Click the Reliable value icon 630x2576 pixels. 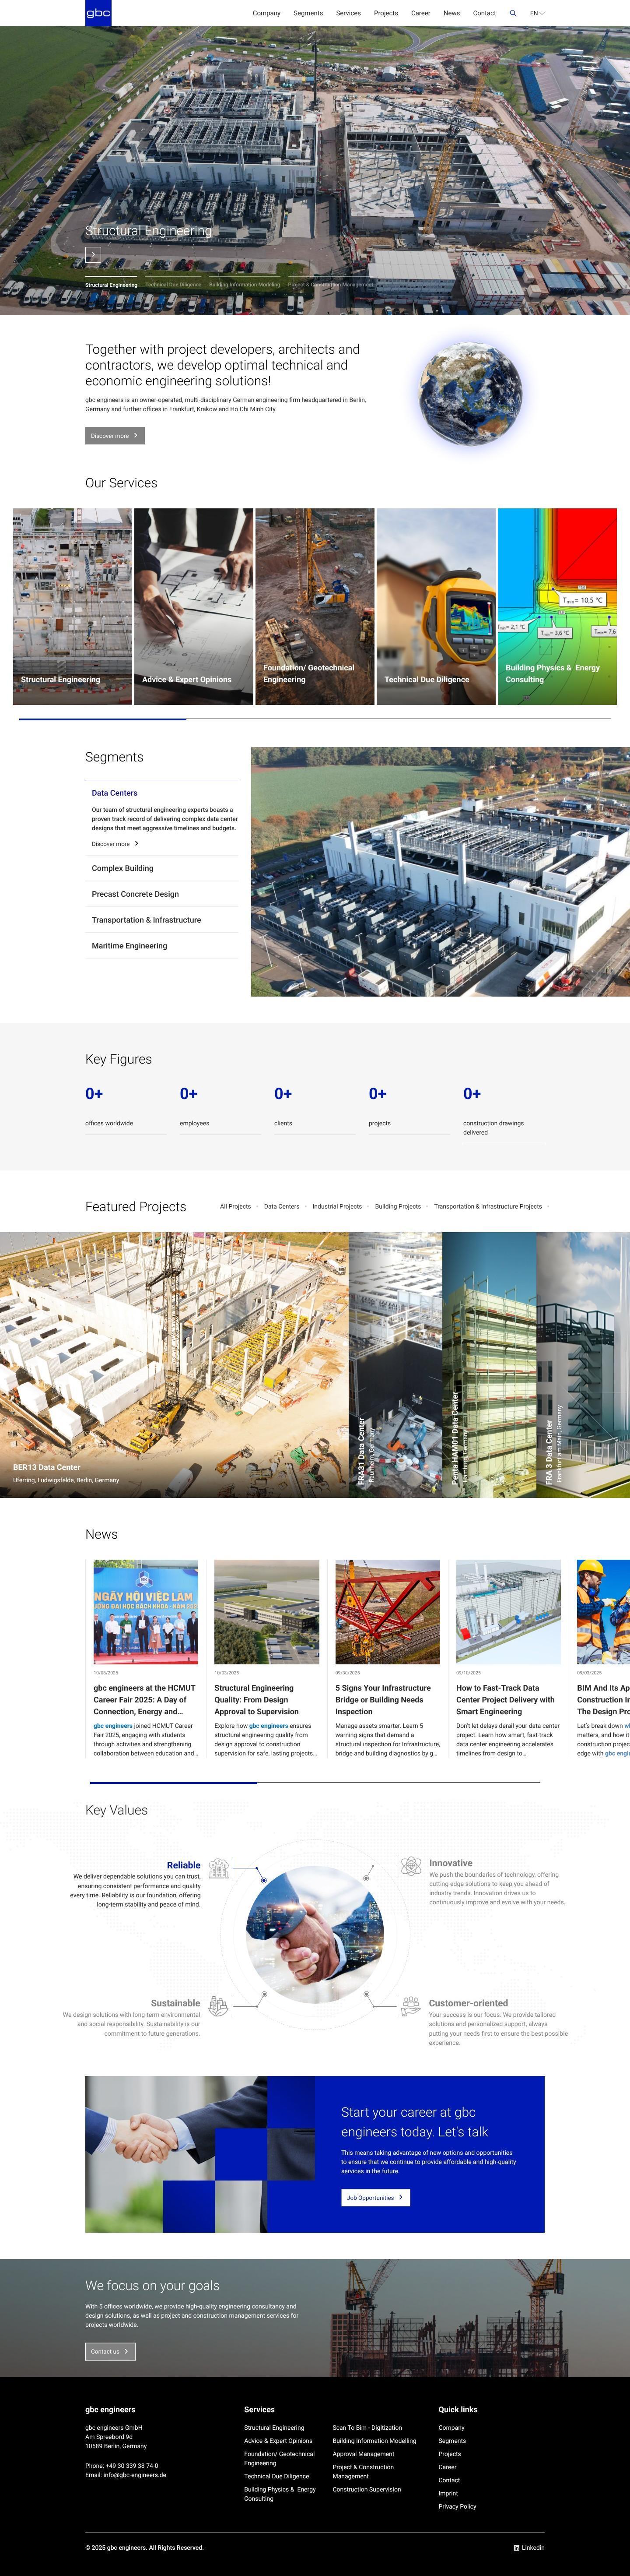pos(219,1867)
